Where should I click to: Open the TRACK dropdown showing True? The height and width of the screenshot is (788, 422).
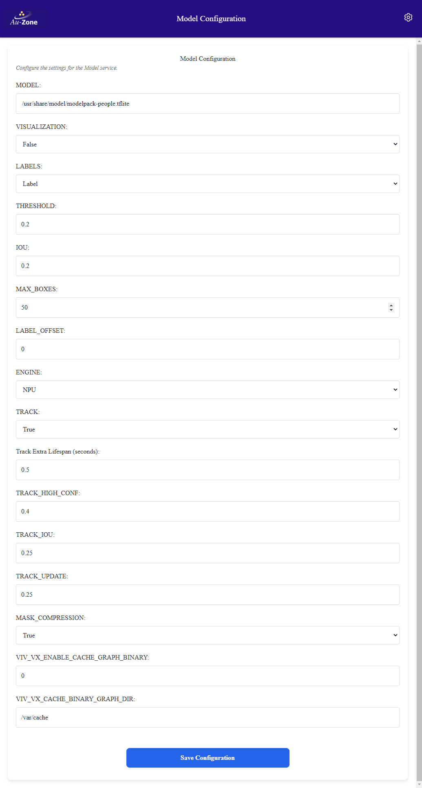coord(208,429)
